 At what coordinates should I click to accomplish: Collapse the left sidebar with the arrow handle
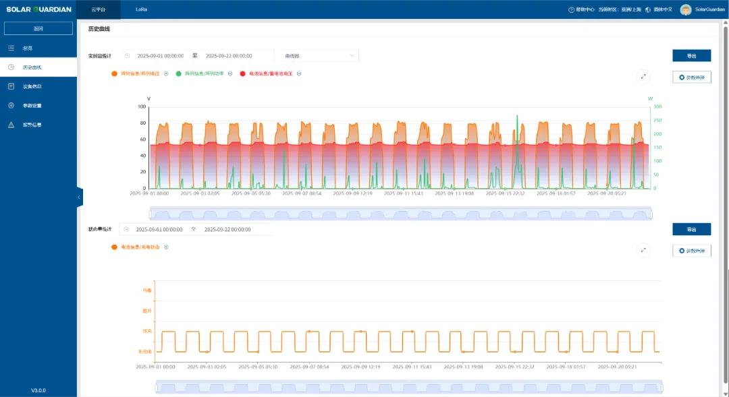[79, 197]
